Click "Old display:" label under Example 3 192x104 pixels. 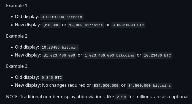tap(27, 77)
